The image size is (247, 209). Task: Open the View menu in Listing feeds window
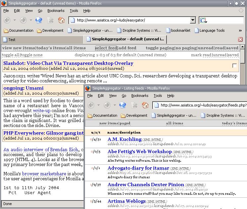pos(113,96)
